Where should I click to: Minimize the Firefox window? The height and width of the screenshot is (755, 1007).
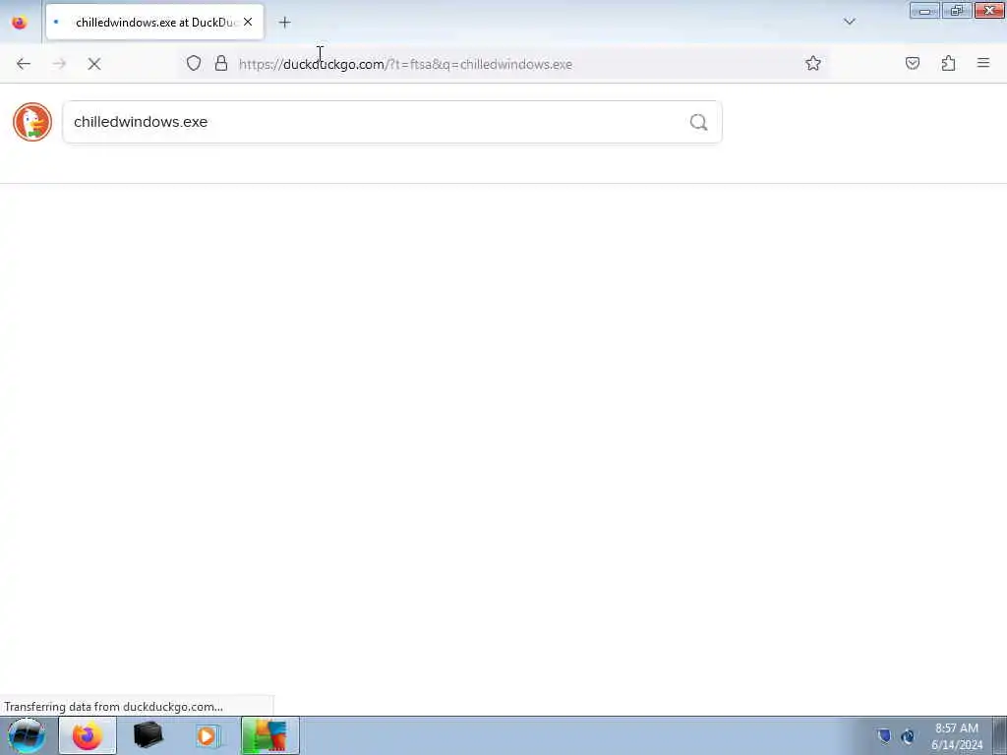[924, 11]
